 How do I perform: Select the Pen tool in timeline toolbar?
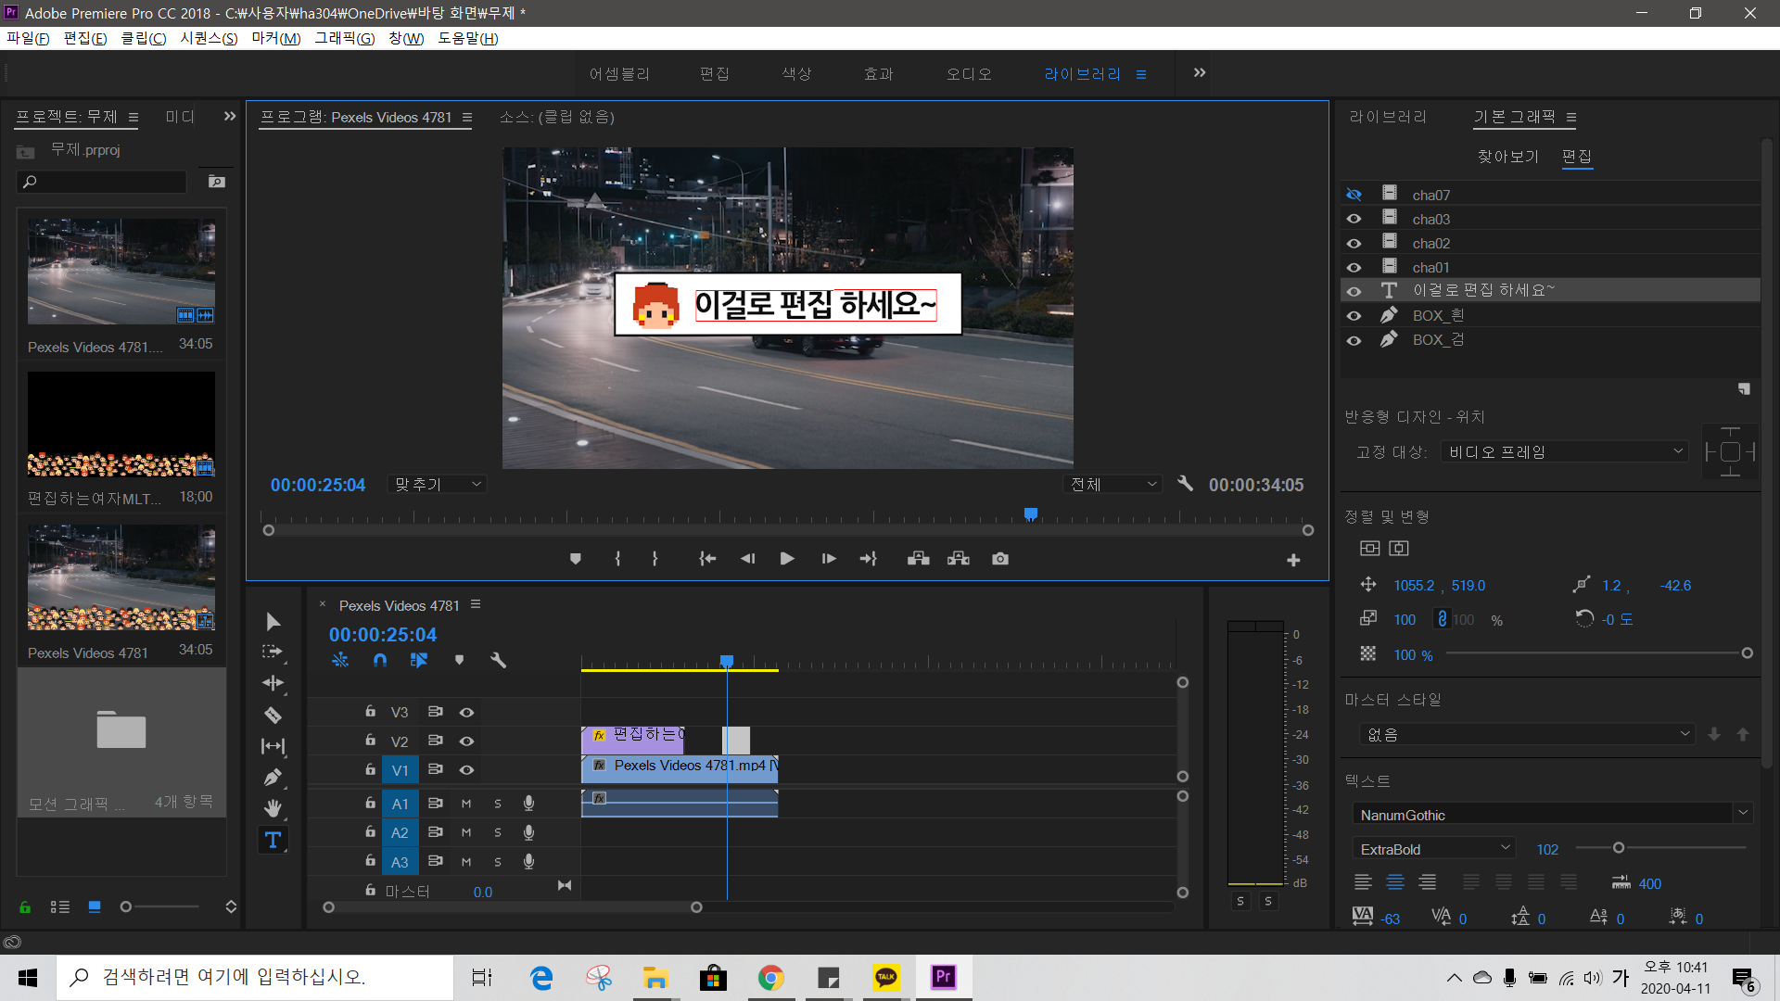(x=273, y=778)
